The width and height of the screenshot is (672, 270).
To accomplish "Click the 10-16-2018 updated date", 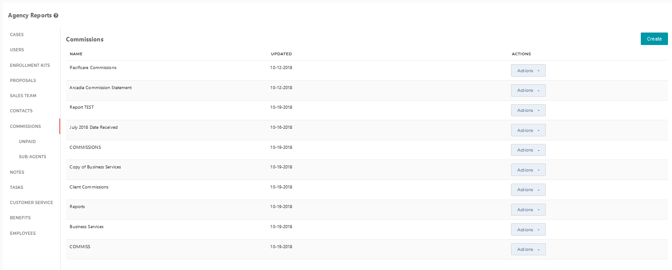I will (x=281, y=127).
